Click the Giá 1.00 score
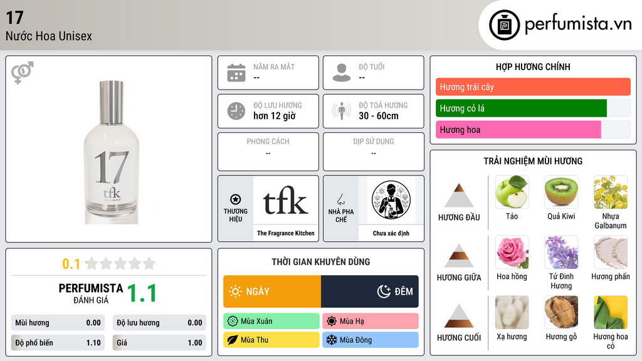 click(159, 343)
